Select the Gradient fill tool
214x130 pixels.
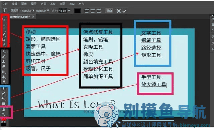point(4,72)
